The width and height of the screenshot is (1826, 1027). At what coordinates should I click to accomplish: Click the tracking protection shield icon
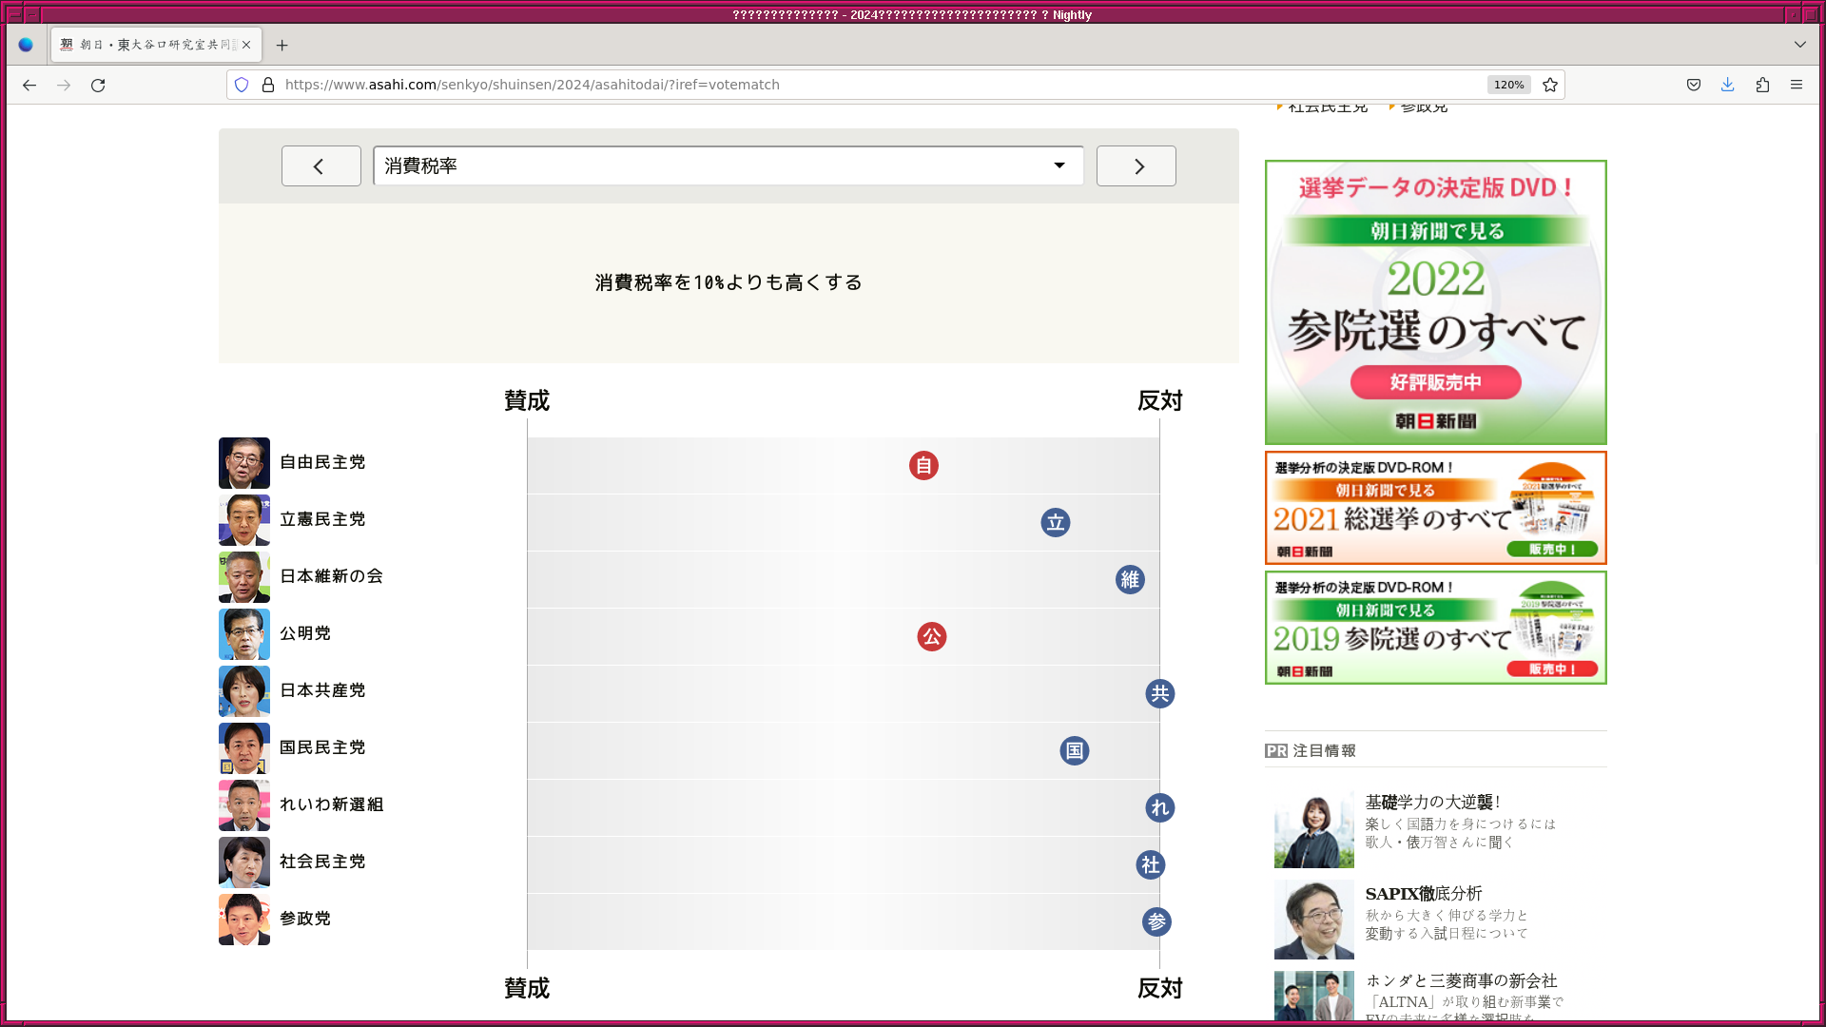(x=242, y=85)
